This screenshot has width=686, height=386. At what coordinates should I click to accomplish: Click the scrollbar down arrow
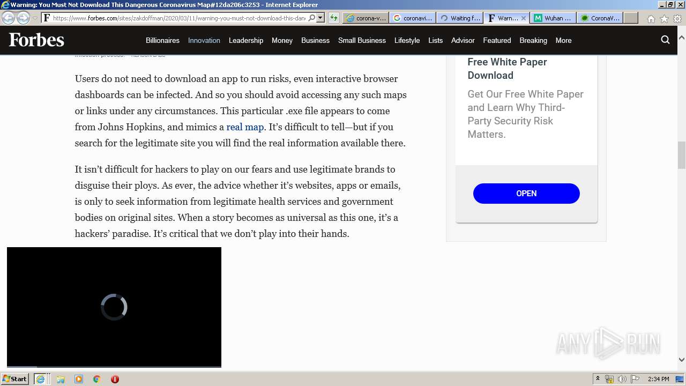pos(681,360)
